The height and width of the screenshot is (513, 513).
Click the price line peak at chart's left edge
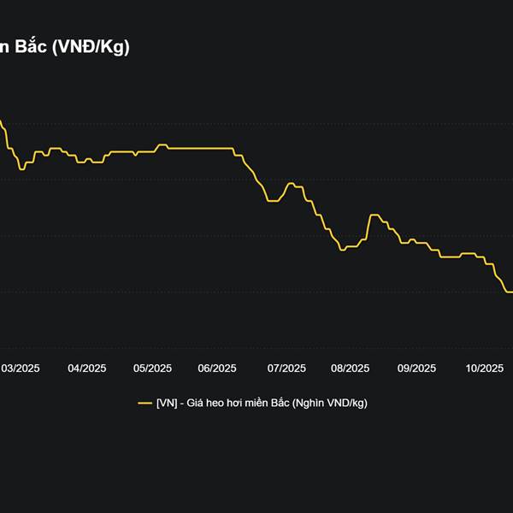point(2,122)
